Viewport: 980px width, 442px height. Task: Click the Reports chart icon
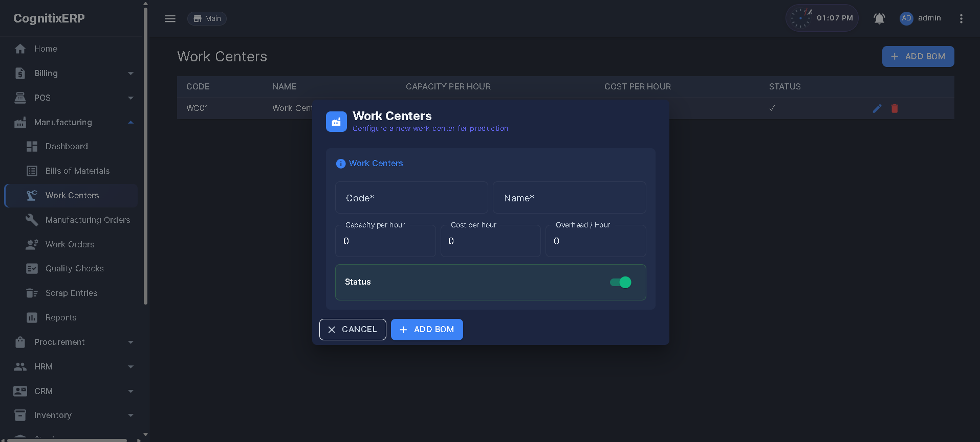pos(32,317)
